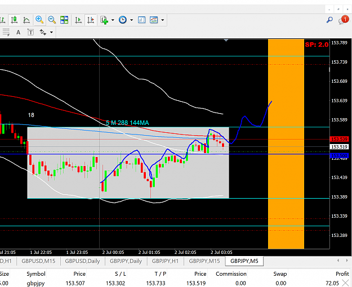Expand the indicators dropdown arrow

coord(113,20)
